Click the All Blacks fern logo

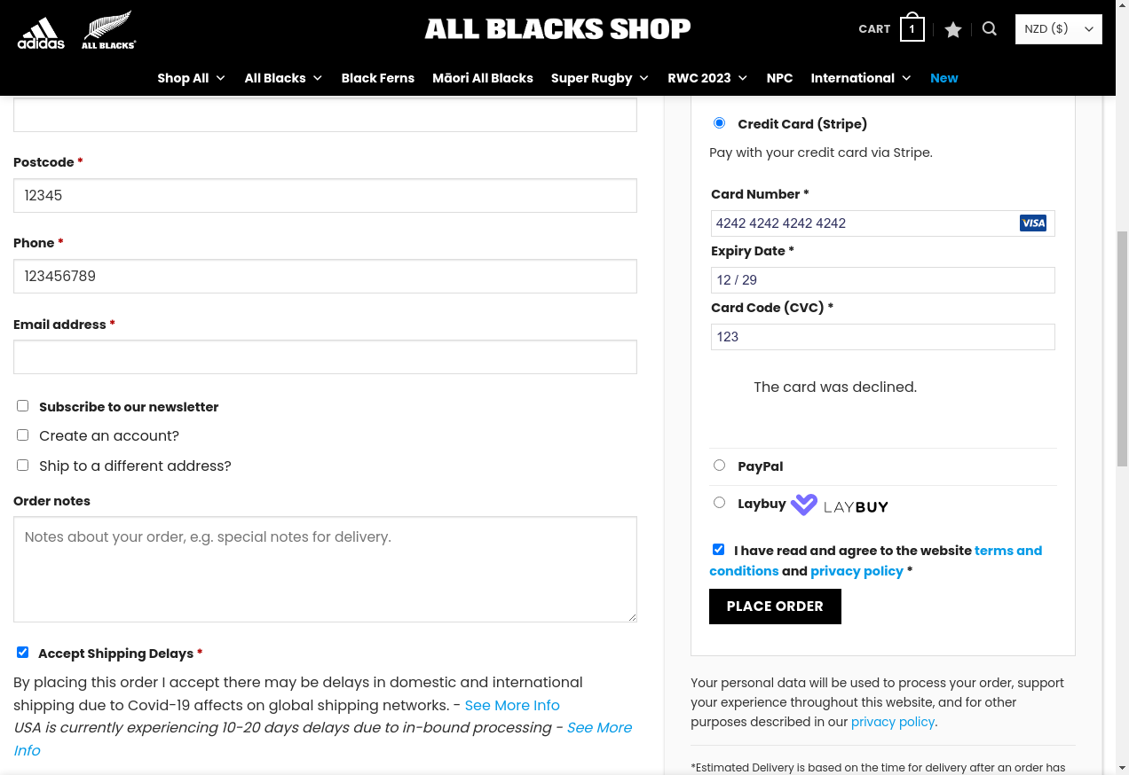pyautogui.click(x=108, y=30)
